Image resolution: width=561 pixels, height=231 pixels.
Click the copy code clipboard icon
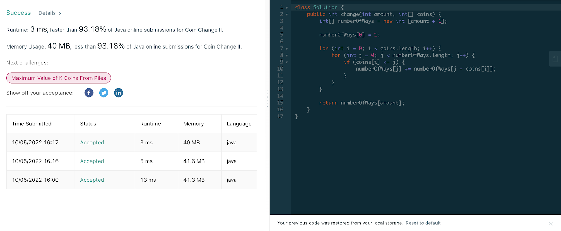click(555, 59)
